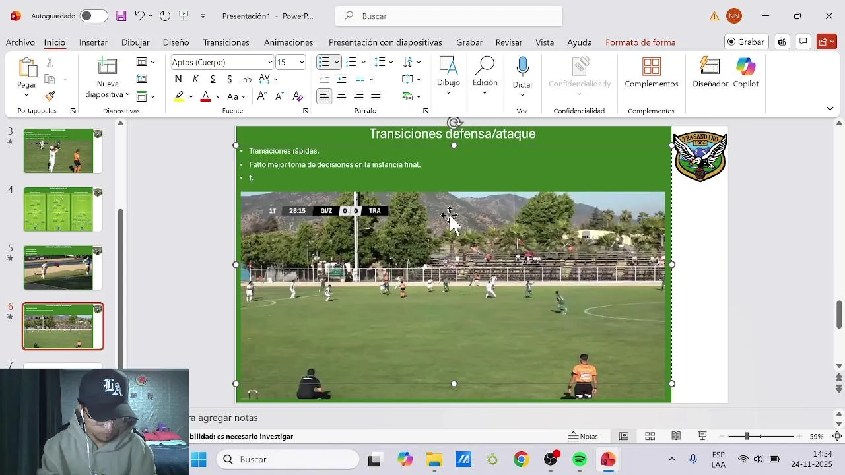
Task: Increase font size with the large A icon
Action: [x=262, y=96]
